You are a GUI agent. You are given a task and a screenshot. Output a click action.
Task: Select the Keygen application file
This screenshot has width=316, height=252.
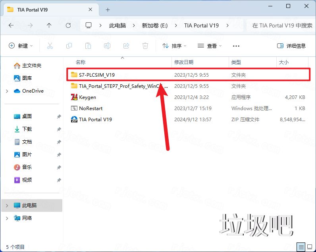(x=189, y=97)
